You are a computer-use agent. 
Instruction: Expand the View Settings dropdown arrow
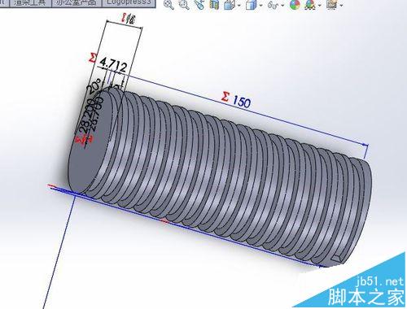click(x=341, y=5)
